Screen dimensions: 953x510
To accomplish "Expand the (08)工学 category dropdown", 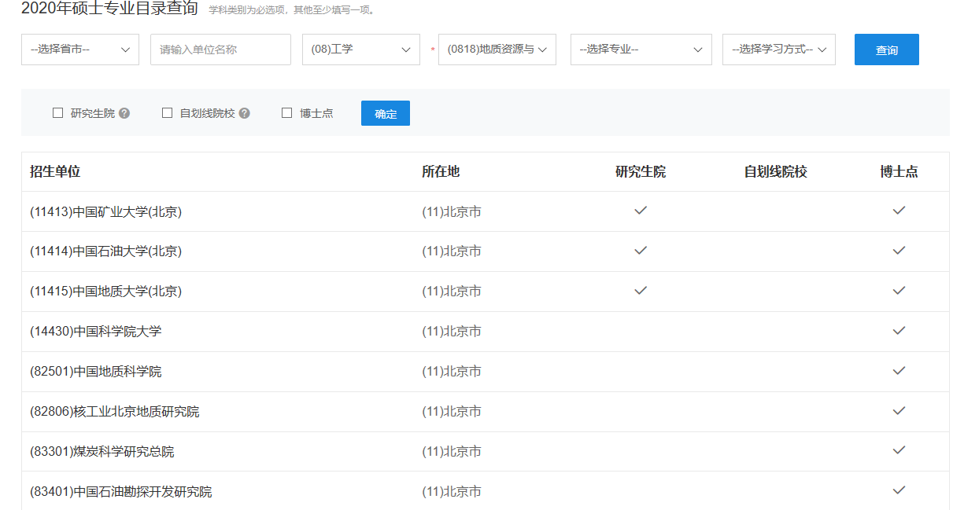I will [x=360, y=50].
